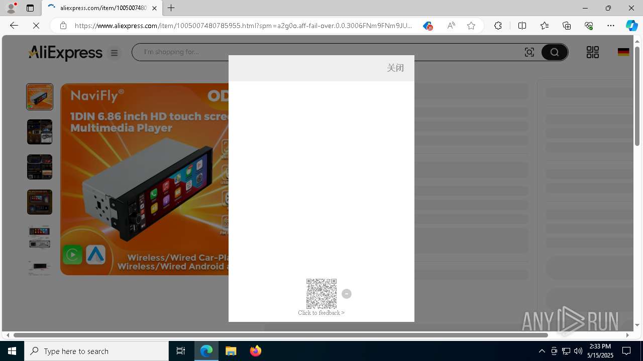
Task: View site information lock icon
Action: pyautogui.click(x=63, y=26)
